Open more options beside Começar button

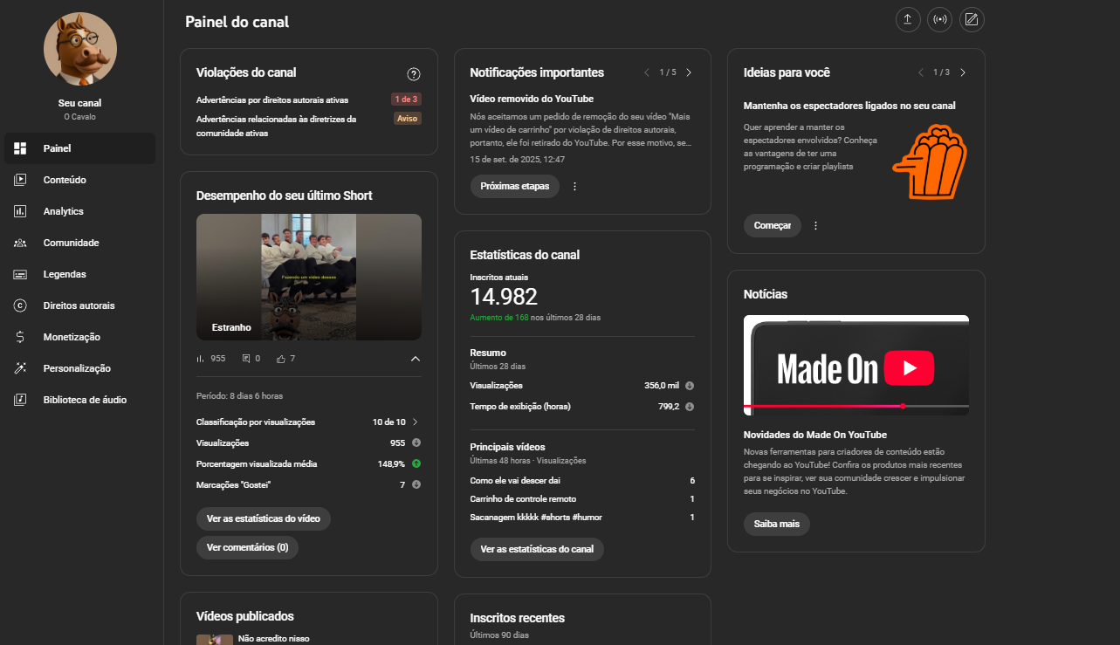tap(815, 225)
